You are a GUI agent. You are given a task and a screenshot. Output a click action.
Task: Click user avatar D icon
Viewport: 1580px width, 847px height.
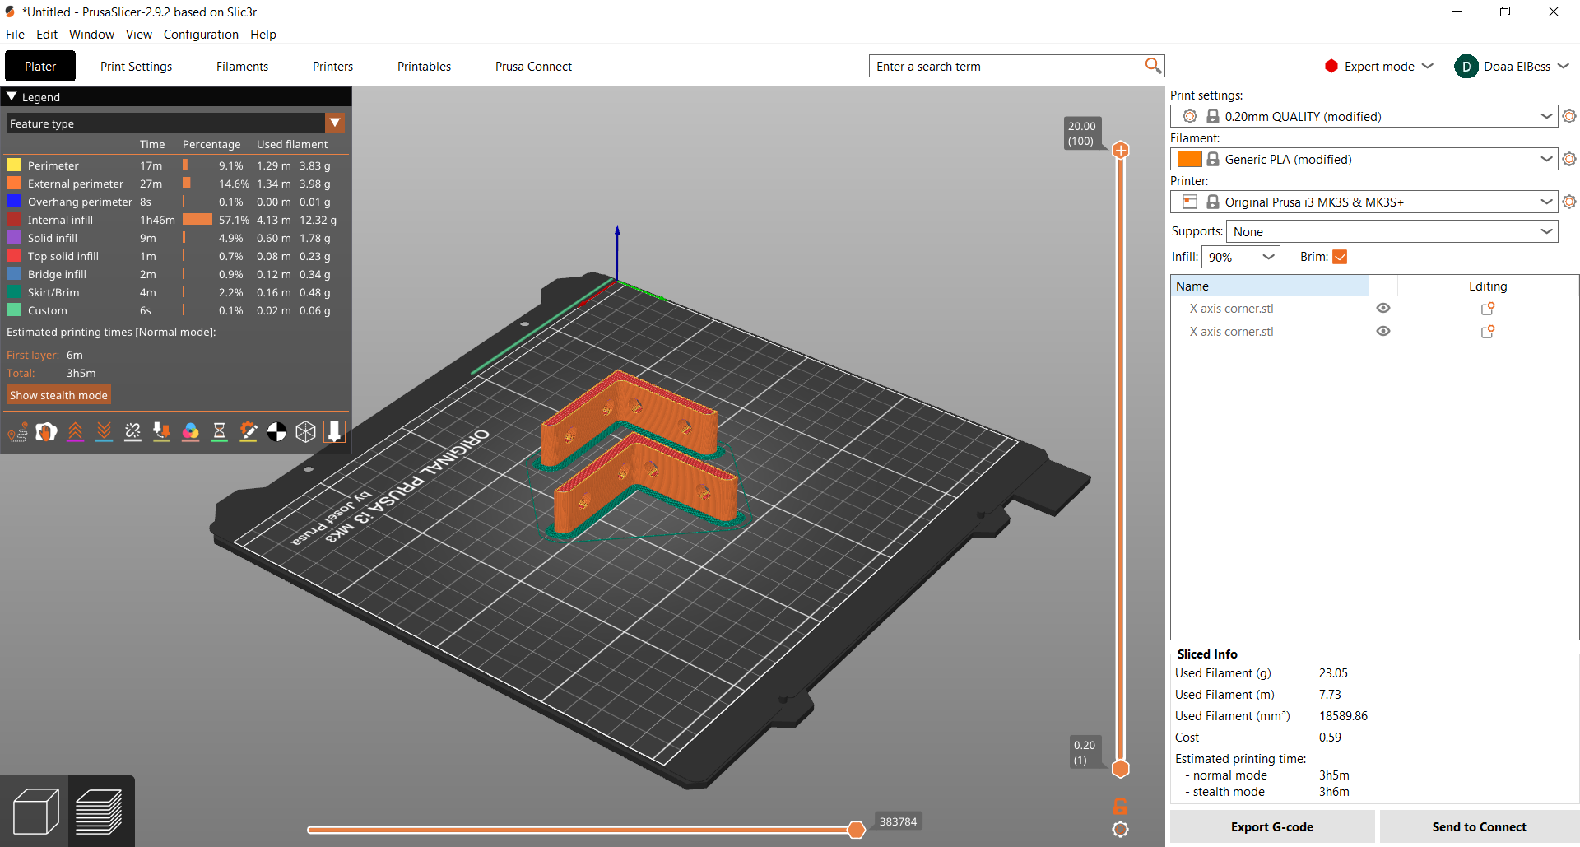point(1466,67)
